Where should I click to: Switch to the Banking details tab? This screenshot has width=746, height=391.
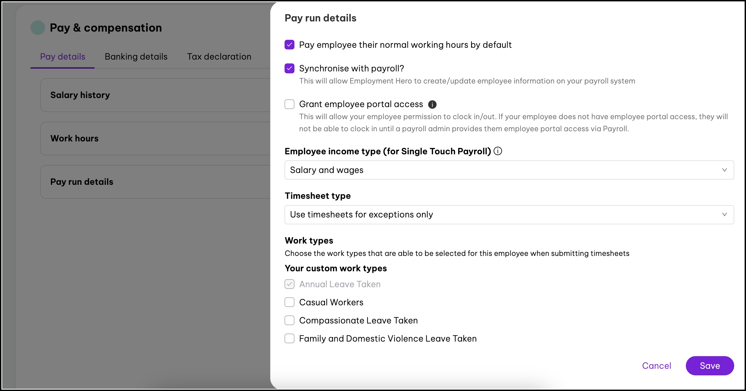click(x=136, y=57)
